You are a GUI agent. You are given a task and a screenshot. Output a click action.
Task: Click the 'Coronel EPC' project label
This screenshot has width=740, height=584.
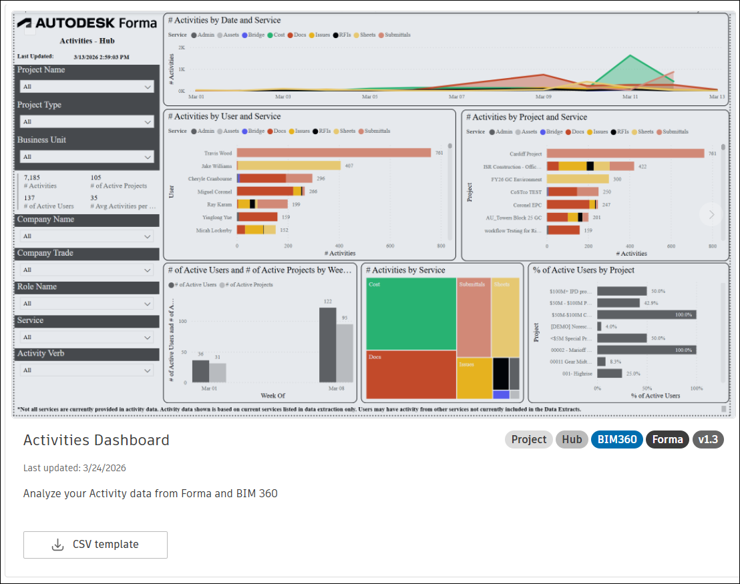tap(527, 205)
